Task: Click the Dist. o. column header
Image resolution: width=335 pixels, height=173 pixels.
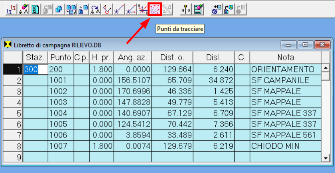Action: pyautogui.click(x=172, y=57)
